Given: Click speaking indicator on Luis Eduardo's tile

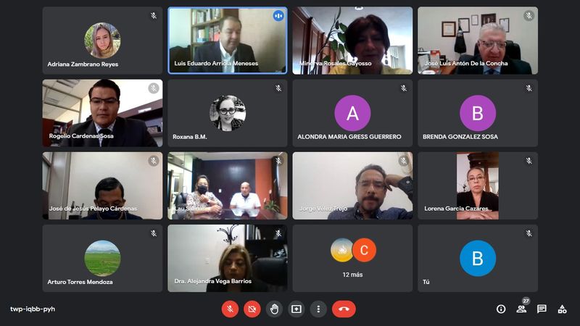Looking at the screenshot, I should pos(278,16).
